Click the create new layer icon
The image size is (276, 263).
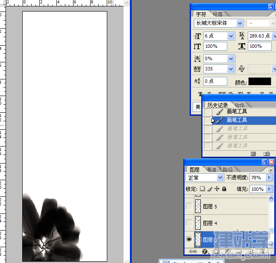click(251, 251)
